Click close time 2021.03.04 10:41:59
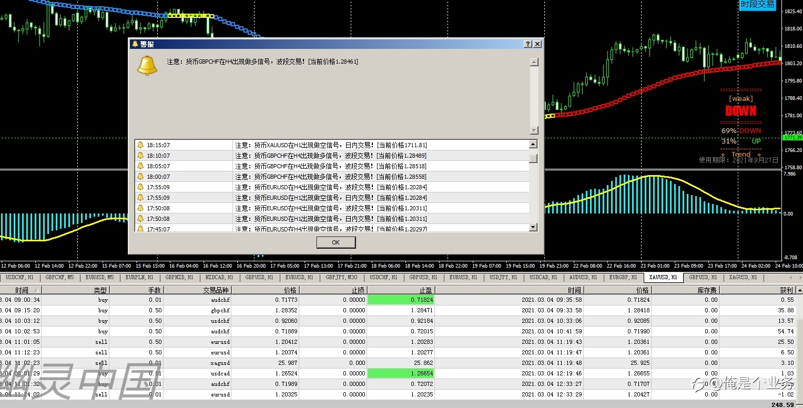Image resolution: width=803 pixels, height=408 pixels. (x=552, y=331)
